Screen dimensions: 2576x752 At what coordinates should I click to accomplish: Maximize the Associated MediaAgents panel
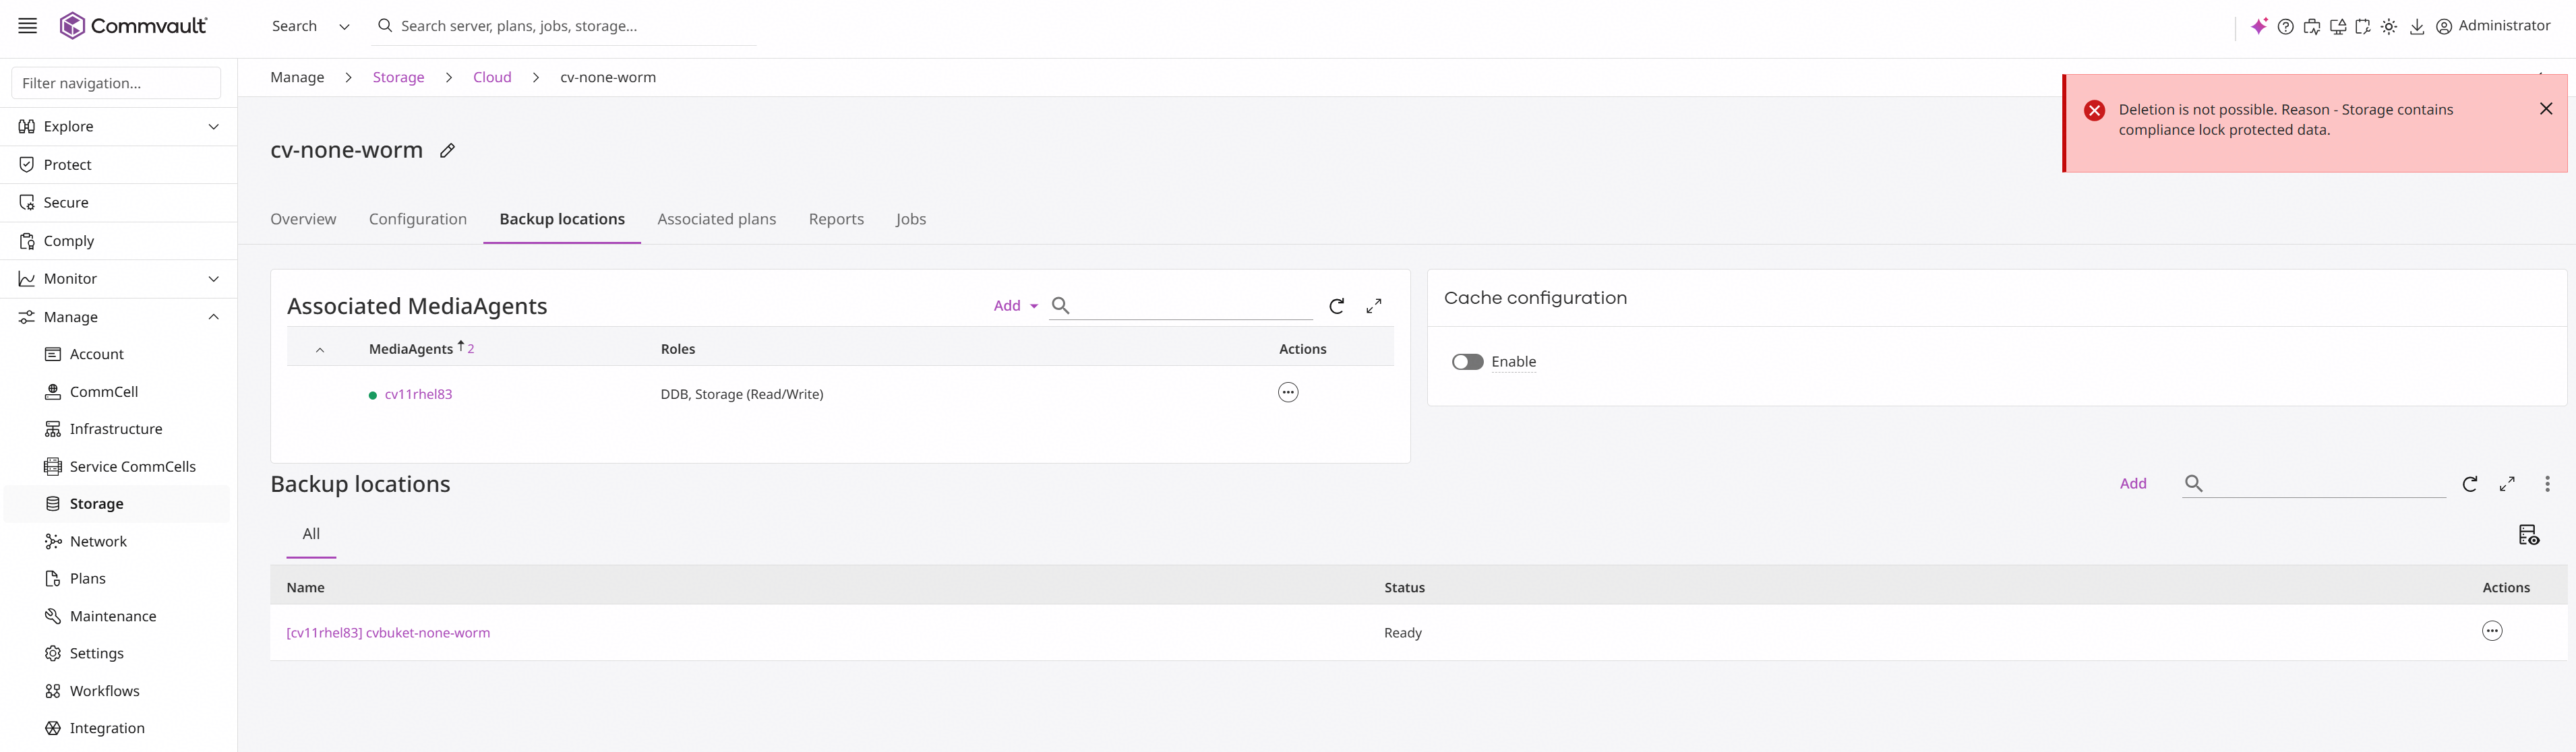coord(1374,306)
